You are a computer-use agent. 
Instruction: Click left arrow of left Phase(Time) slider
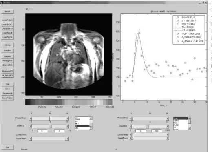tap(30, 118)
